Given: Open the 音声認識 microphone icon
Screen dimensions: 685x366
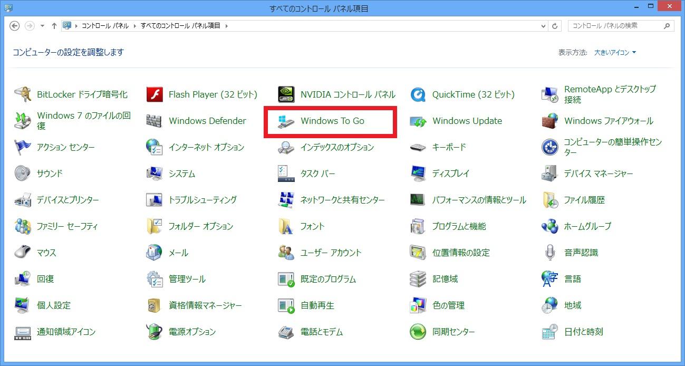Looking at the screenshot, I should pos(549,253).
